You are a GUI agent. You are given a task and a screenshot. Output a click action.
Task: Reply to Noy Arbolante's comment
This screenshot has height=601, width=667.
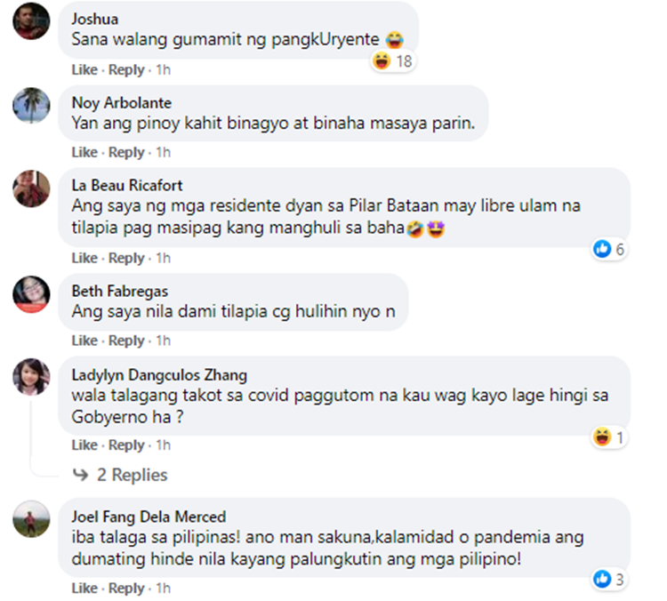coord(125,153)
